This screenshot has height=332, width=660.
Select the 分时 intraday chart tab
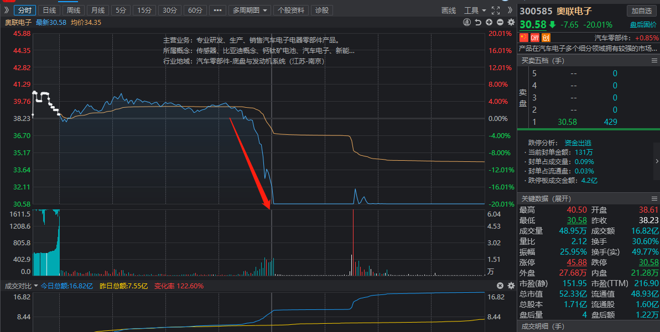point(25,10)
